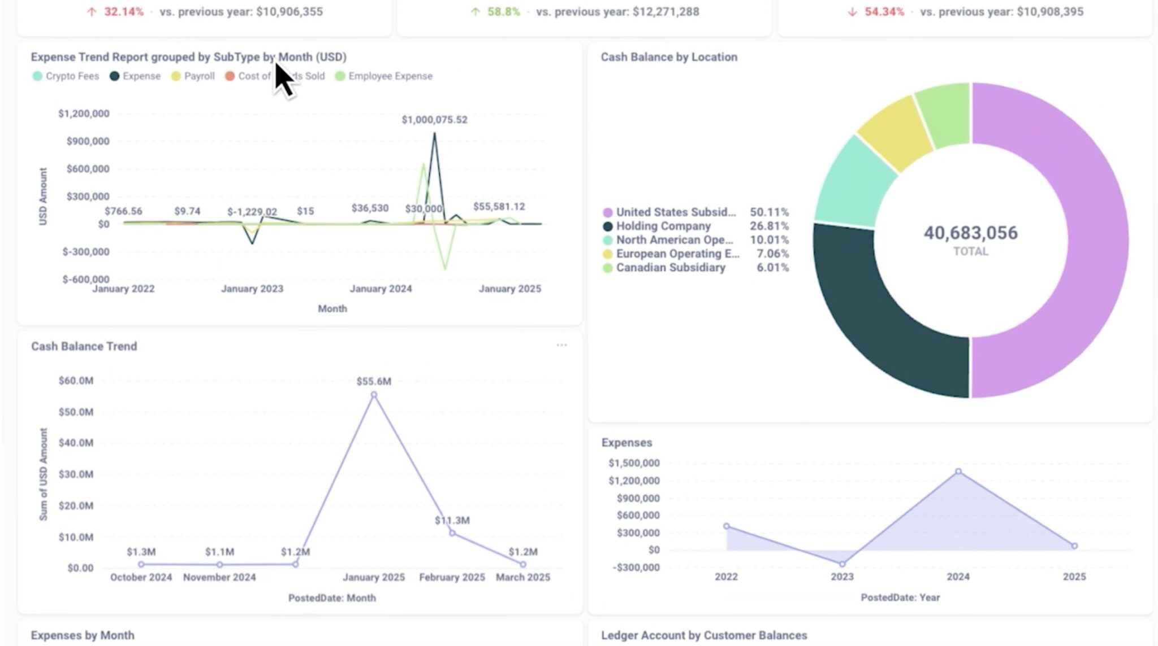
Task: Click the green upward arrow next to 58.8%
Action: click(475, 10)
